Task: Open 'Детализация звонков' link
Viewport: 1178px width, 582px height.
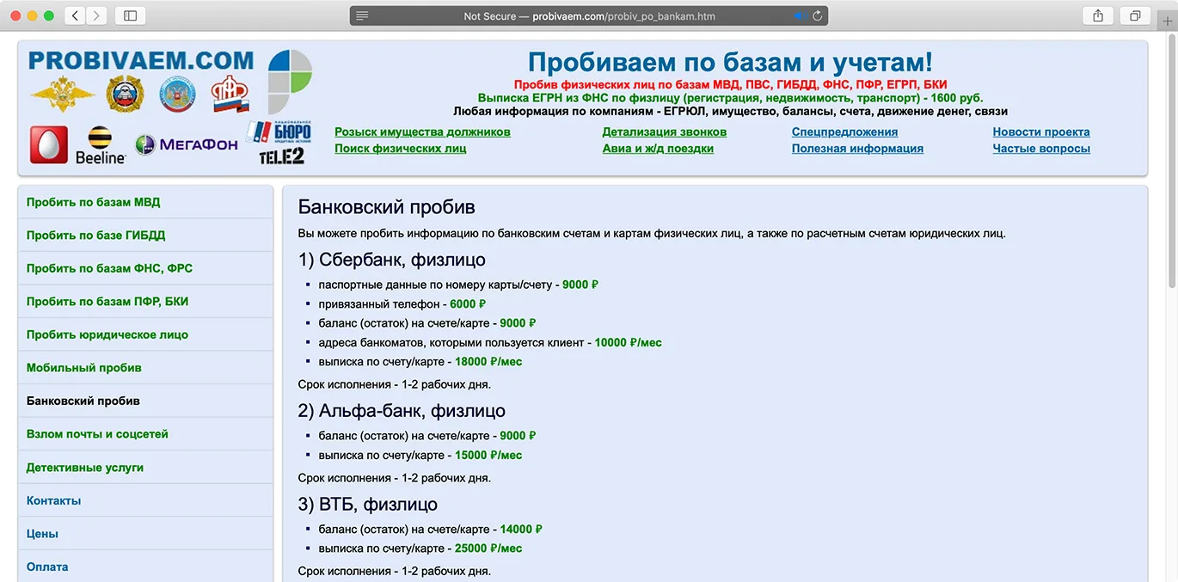Action: 664,132
